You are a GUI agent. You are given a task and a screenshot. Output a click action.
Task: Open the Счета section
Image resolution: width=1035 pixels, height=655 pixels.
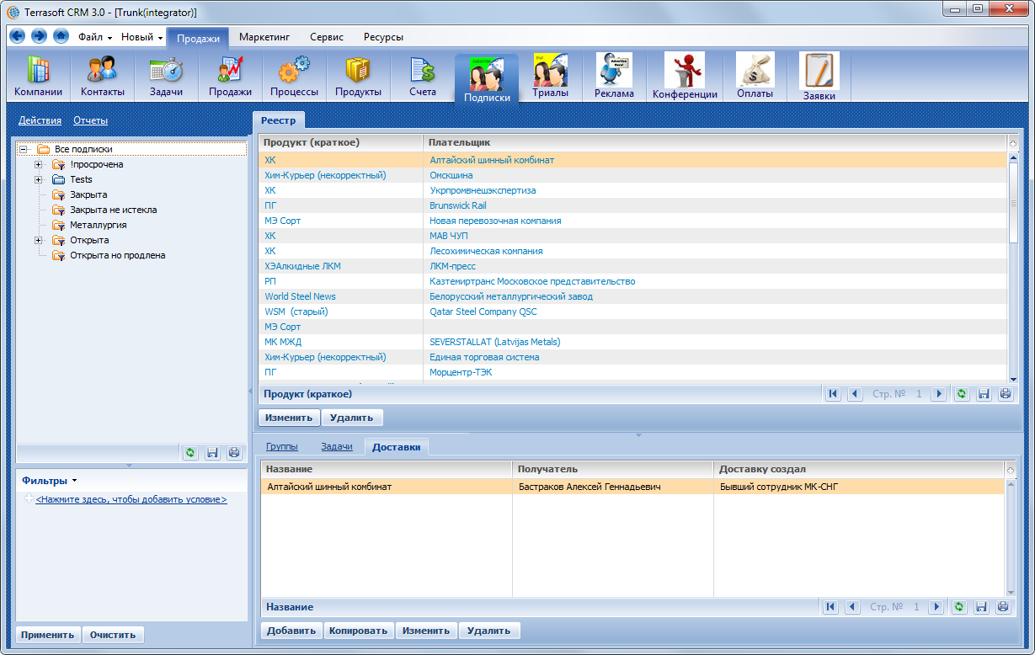[x=423, y=77]
